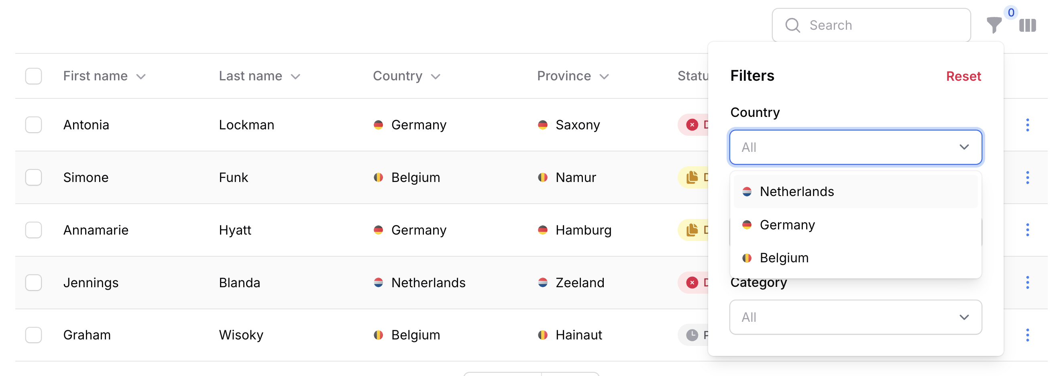Pick Belgium option in country dropdown
Screen dimensions: 1055x376
(784, 258)
